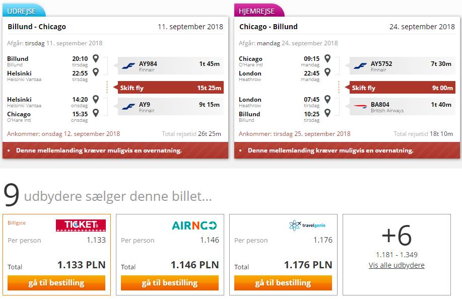The height and width of the screenshot is (299, 462).
Task: Go to booking for AirNGo 1.146 PLN
Action: (170, 283)
